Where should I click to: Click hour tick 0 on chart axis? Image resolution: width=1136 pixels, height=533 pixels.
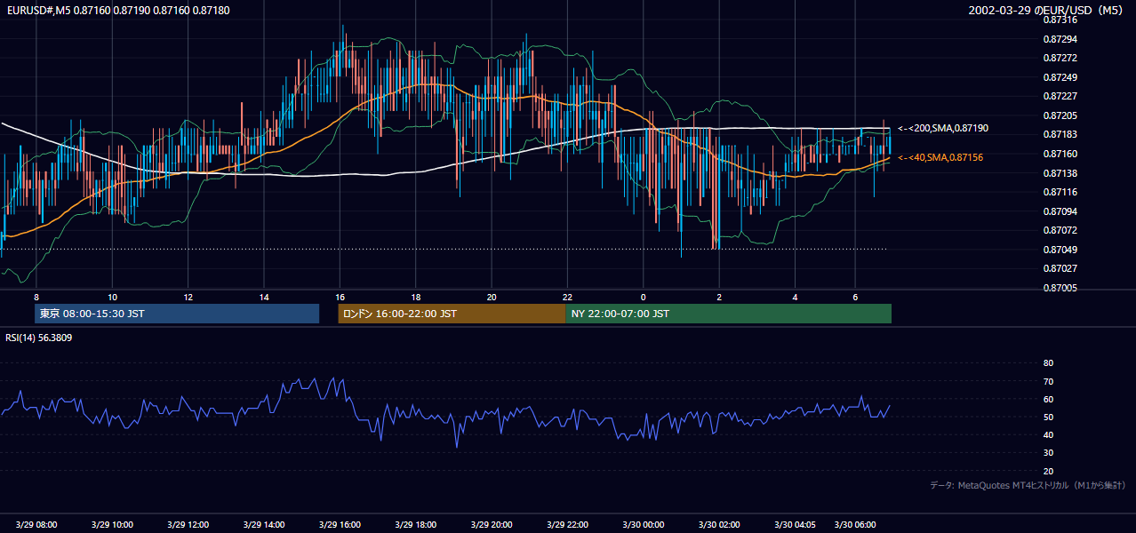click(x=644, y=297)
